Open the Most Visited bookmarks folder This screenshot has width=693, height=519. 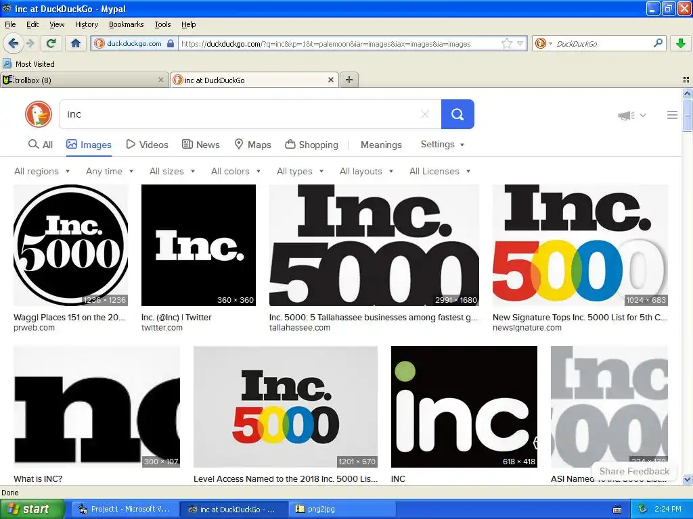coord(28,64)
